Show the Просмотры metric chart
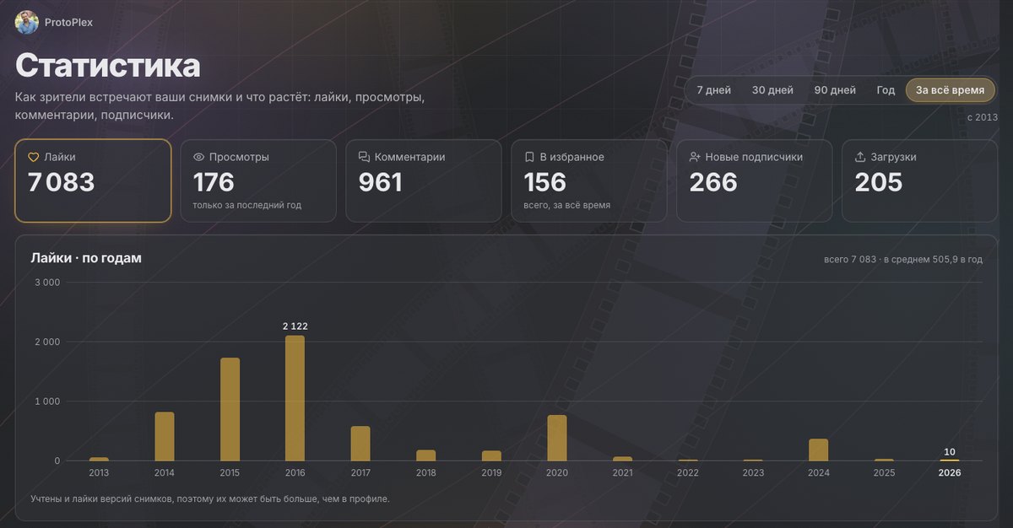 click(x=258, y=180)
